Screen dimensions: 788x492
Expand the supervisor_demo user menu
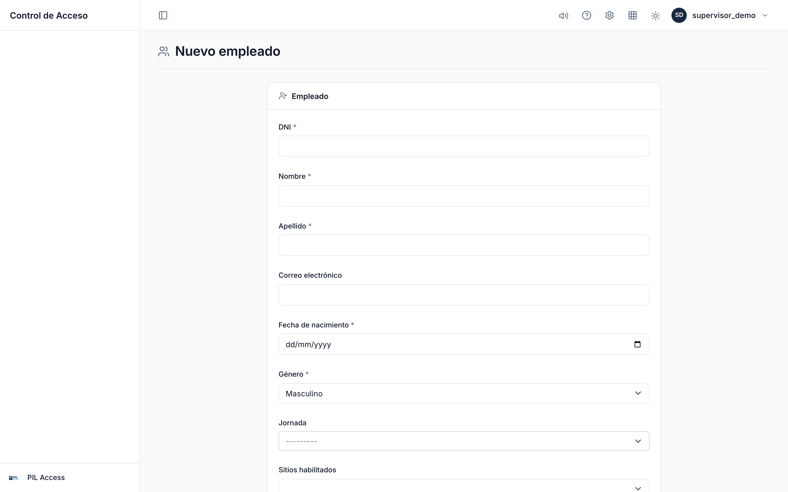coord(765,15)
